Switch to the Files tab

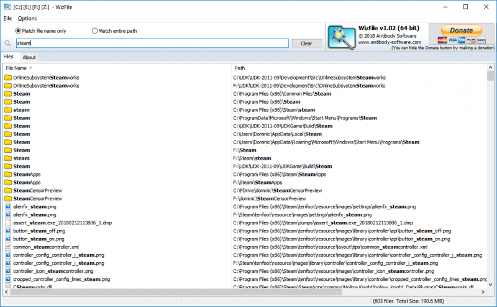9,57
